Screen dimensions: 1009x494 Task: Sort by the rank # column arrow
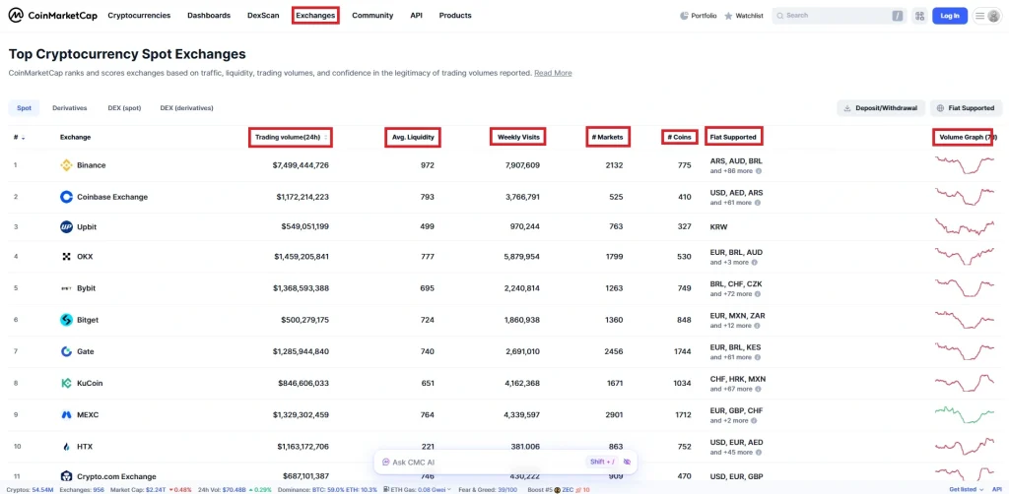(x=24, y=138)
